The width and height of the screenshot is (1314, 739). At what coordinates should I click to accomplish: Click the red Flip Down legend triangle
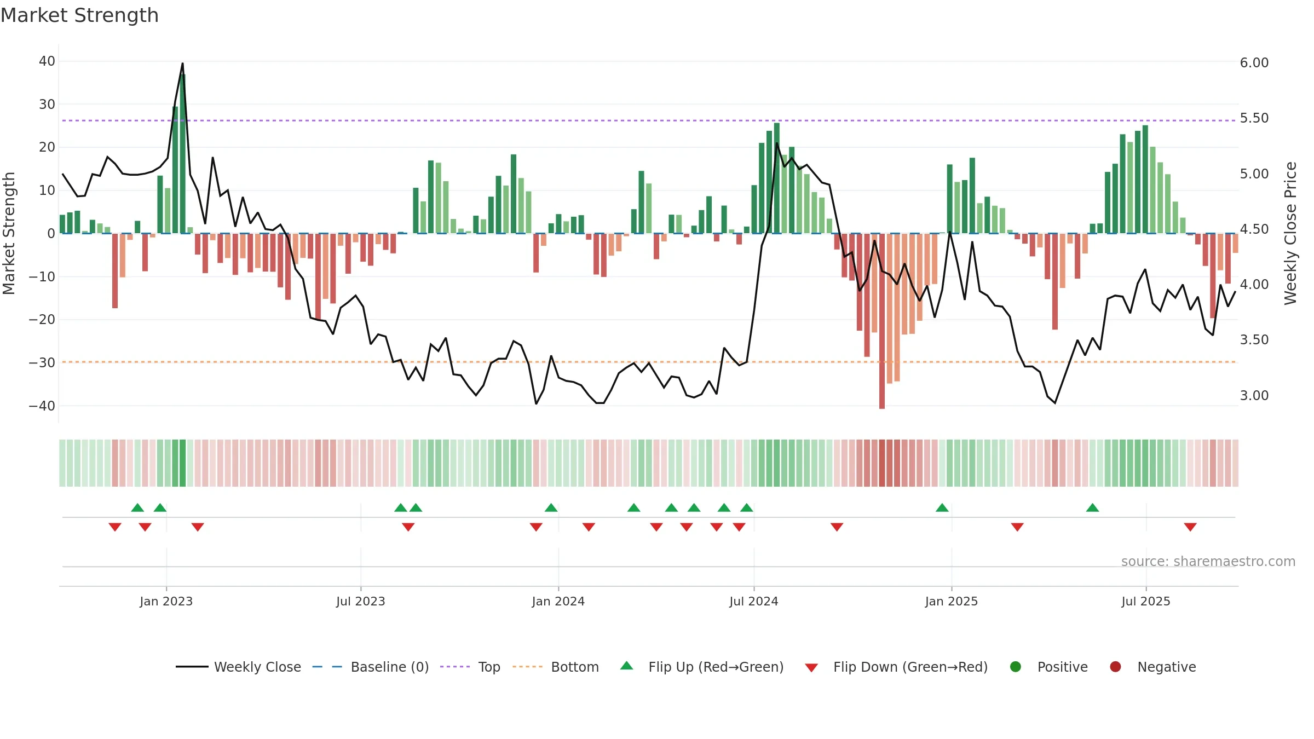811,668
